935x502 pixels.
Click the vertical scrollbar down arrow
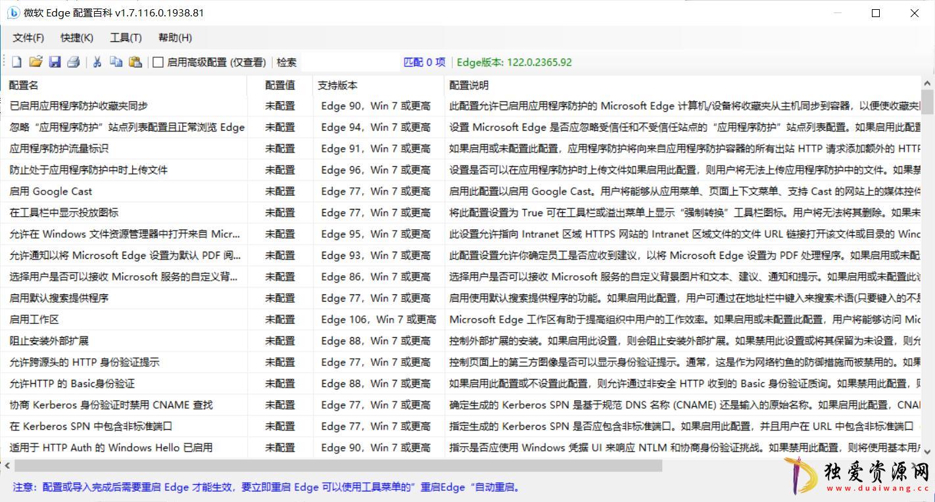pyautogui.click(x=927, y=451)
